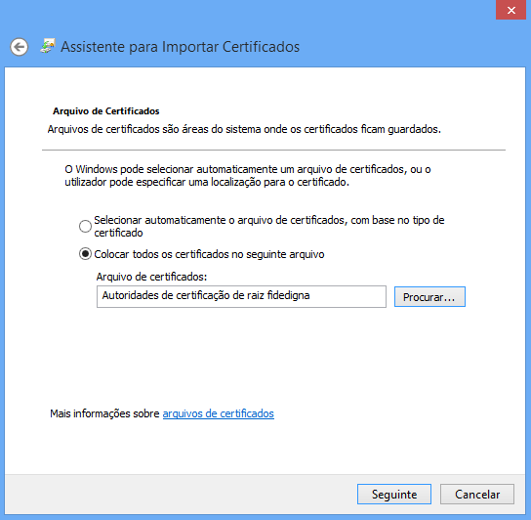Image resolution: width=531 pixels, height=520 pixels.
Task: Close the certificate import wizard window
Action: coord(511,10)
